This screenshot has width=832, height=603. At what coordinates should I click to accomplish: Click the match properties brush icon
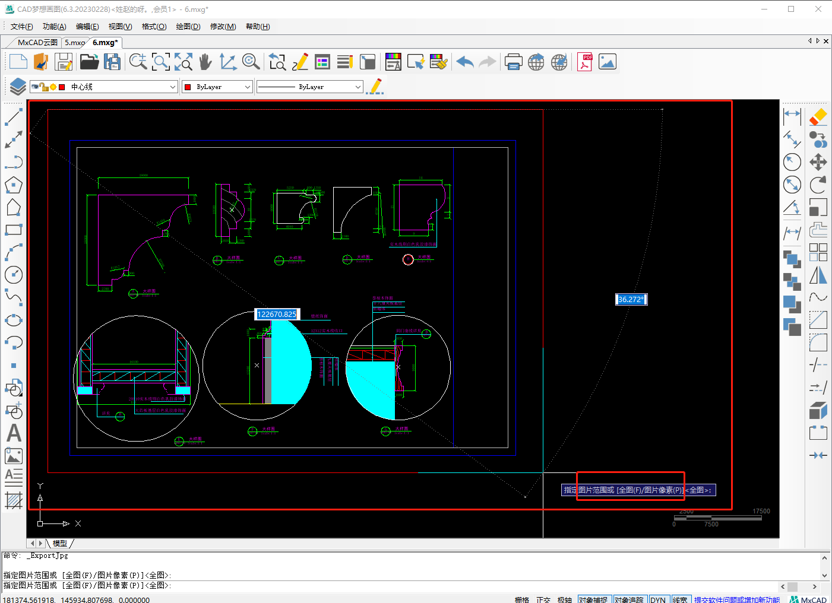click(x=439, y=62)
